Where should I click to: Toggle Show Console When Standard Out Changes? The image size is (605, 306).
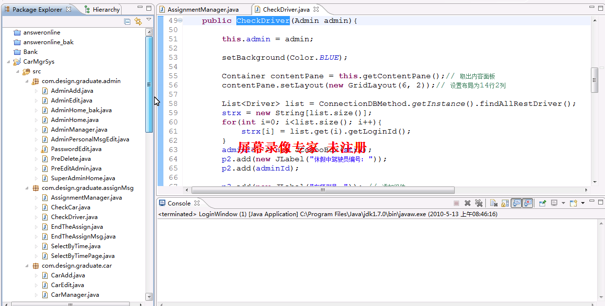[x=516, y=203]
